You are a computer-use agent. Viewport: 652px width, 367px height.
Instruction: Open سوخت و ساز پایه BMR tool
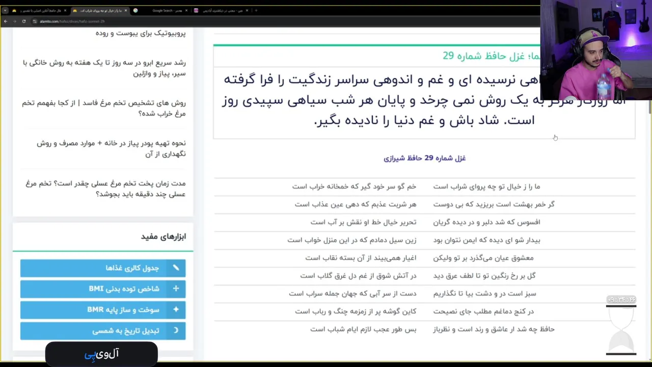[103, 310]
